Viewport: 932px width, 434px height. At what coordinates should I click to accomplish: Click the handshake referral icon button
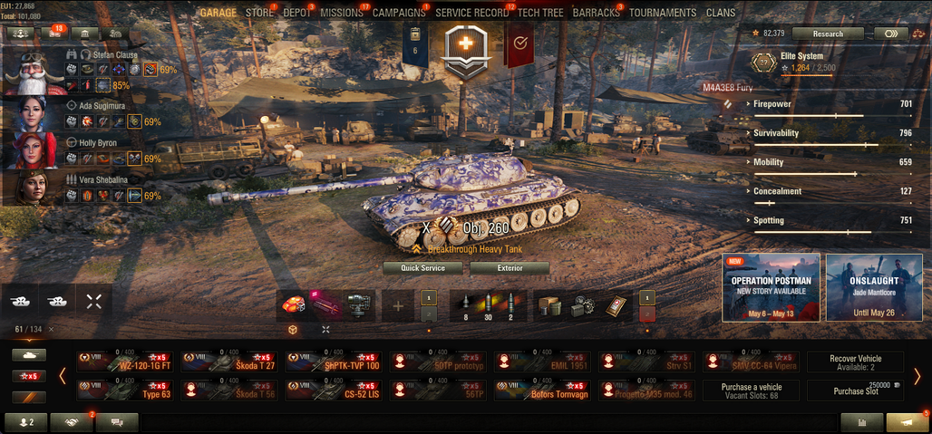tap(72, 422)
